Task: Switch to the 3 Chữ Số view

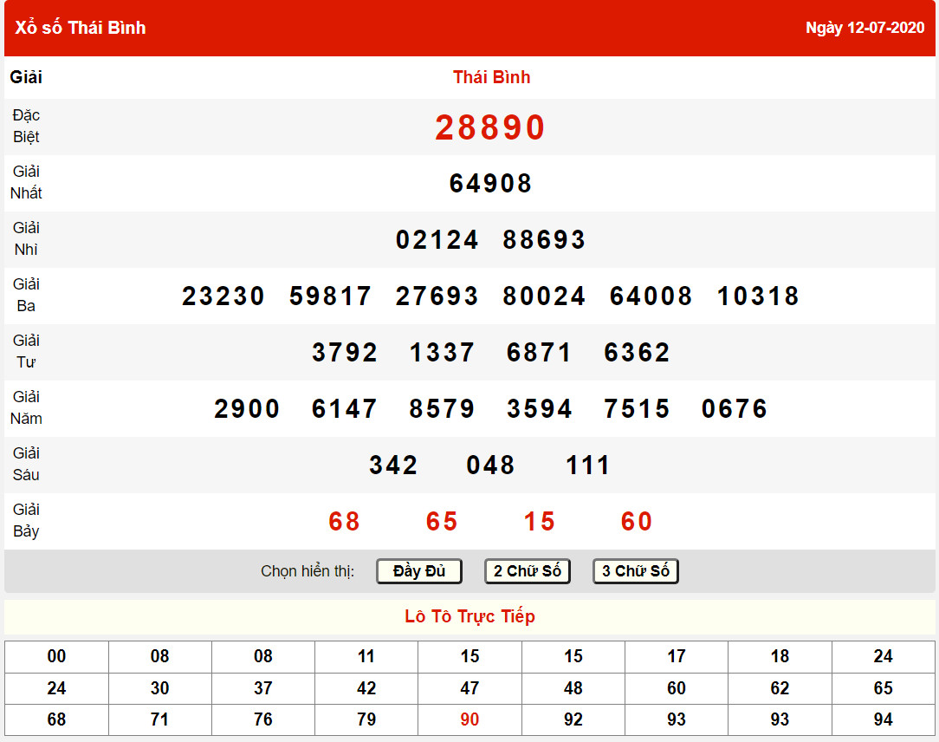Action: tap(635, 571)
